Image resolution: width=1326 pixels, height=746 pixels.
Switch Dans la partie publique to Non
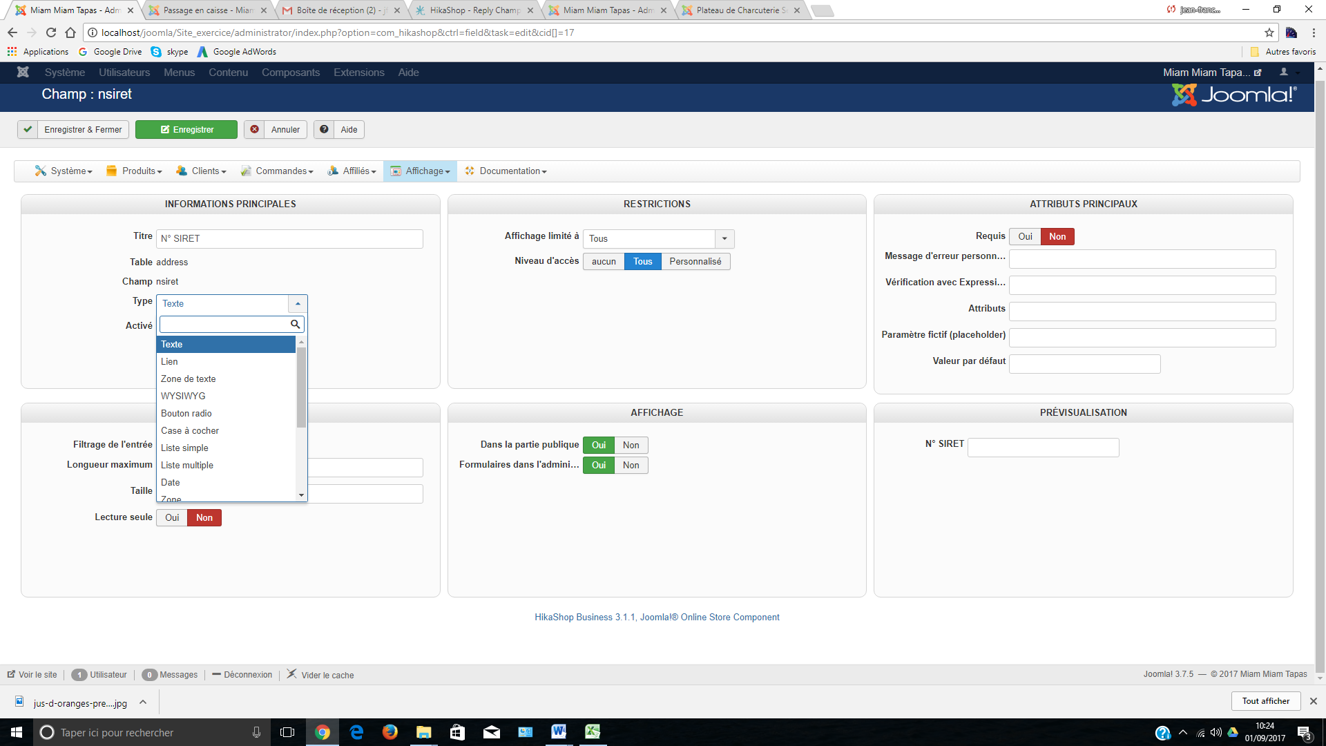(x=631, y=445)
